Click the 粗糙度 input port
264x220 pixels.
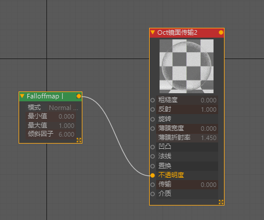pos(153,100)
